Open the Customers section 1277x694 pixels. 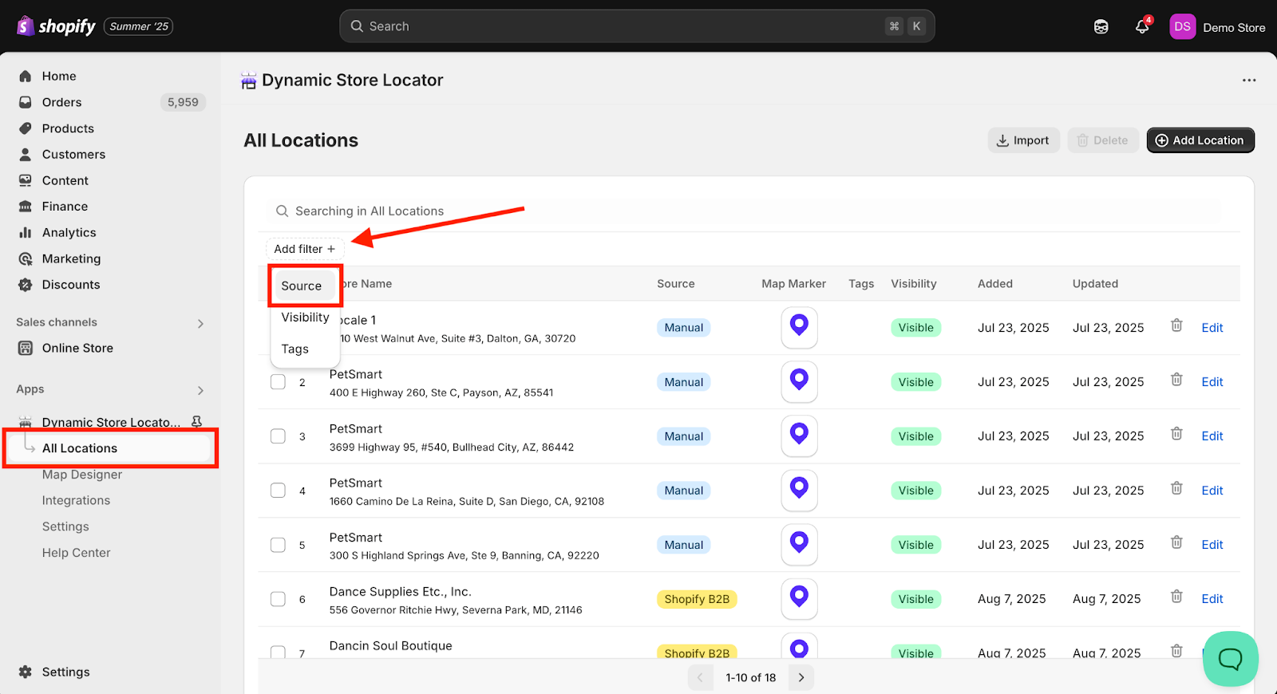pyautogui.click(x=73, y=154)
